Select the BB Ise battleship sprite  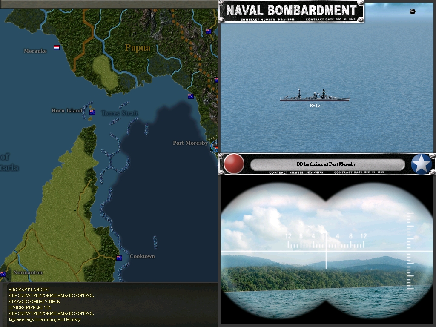pyautogui.click(x=315, y=95)
